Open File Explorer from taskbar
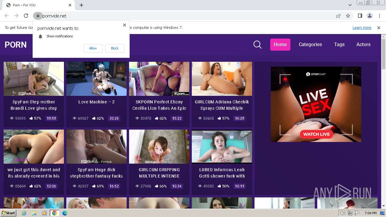 (x=34, y=213)
